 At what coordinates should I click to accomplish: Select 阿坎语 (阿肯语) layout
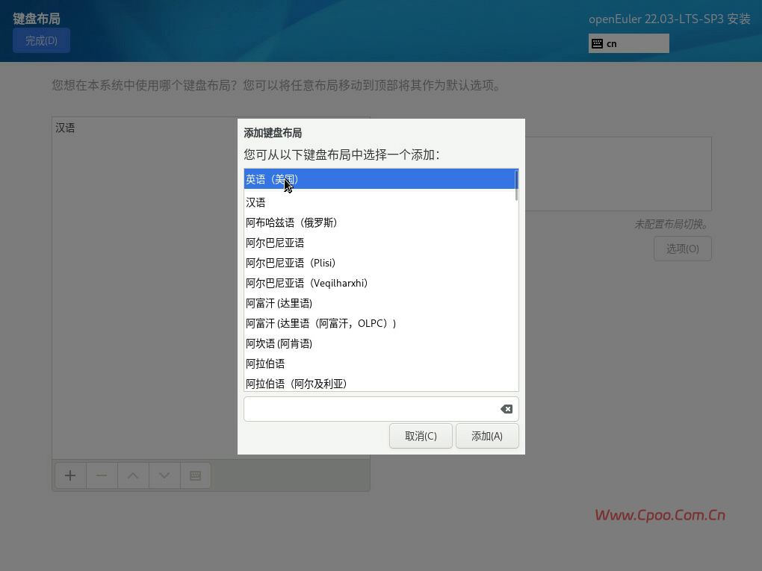[x=380, y=343]
